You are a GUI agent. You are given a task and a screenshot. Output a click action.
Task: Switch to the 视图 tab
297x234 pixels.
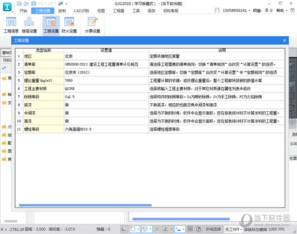[x=101, y=11]
